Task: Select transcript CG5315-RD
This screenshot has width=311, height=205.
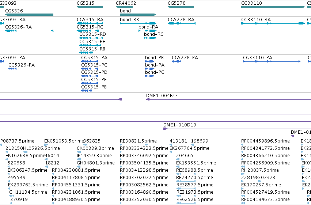Action: point(91,38)
